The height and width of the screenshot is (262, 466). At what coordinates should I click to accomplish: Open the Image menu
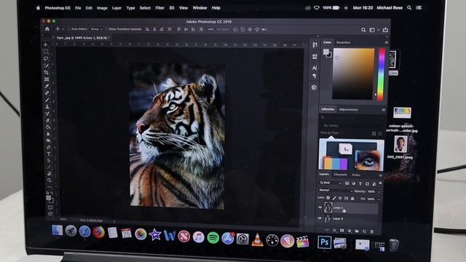click(102, 8)
